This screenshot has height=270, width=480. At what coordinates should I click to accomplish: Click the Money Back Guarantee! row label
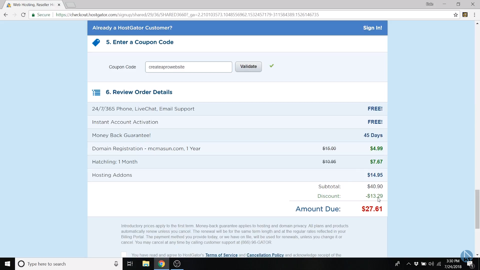121,135
